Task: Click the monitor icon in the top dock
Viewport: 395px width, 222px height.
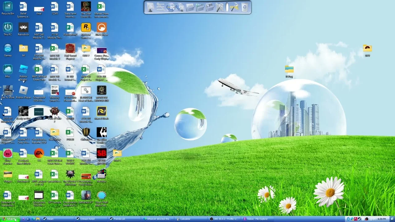Action: [x=150, y=7]
